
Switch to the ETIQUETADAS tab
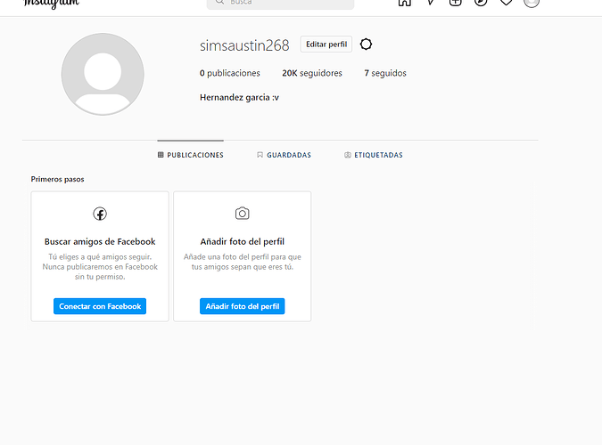[374, 155]
